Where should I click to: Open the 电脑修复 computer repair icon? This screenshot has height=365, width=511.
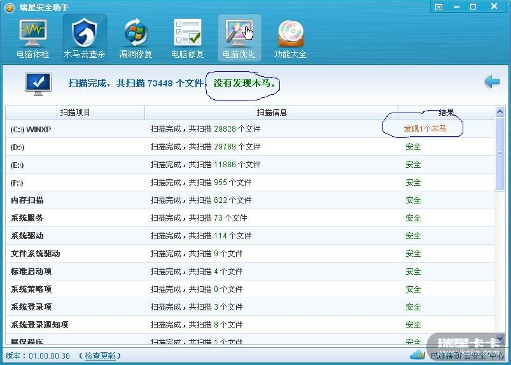pos(187,38)
